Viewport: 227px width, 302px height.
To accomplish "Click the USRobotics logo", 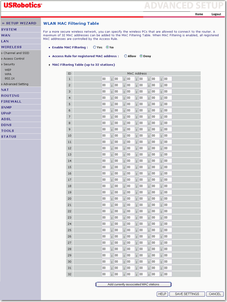I will click(23, 5).
